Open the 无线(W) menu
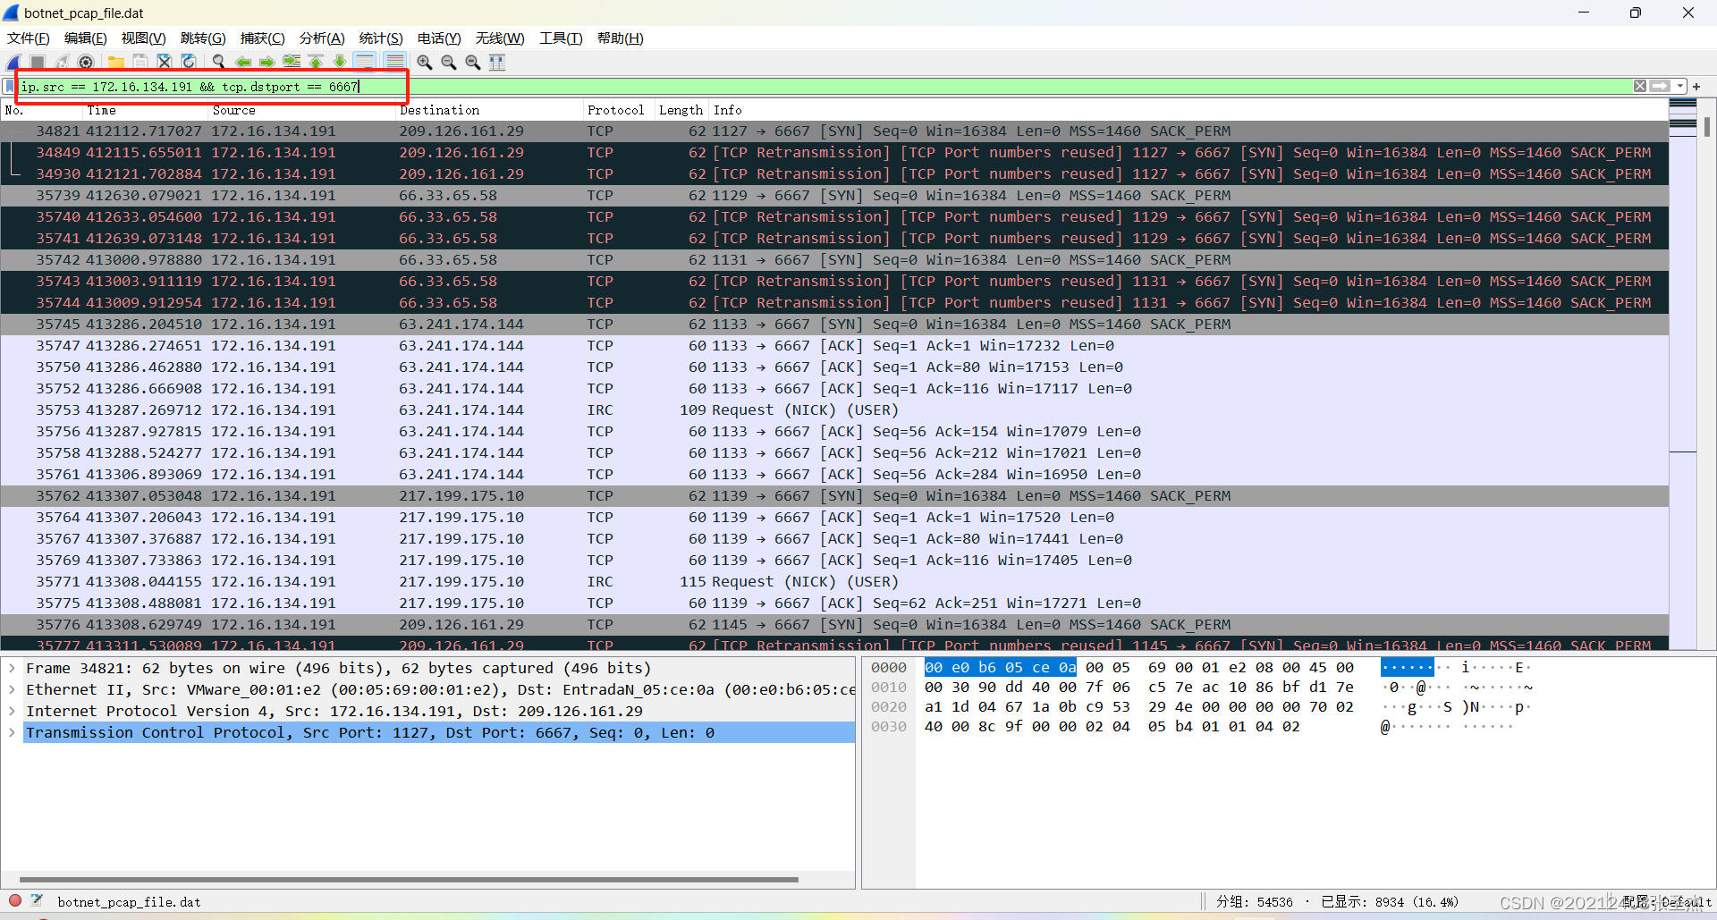Viewport: 1717px width, 920px height. pos(500,38)
